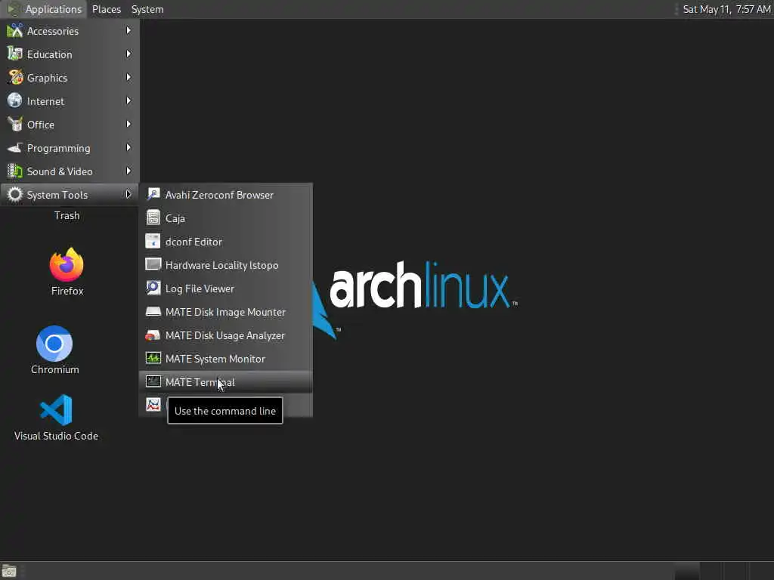
Task: Click the Programming category icon
Action: pos(15,147)
